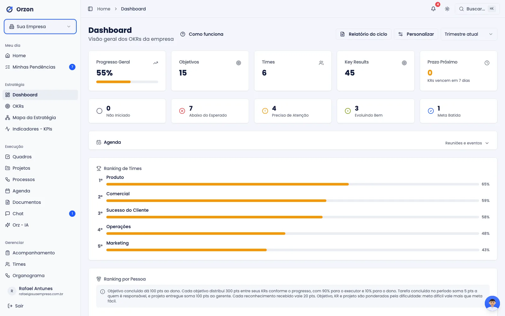Open the Trimestre atual period dropdown
Viewport: 505px width, 316px height.
pyautogui.click(x=469, y=34)
